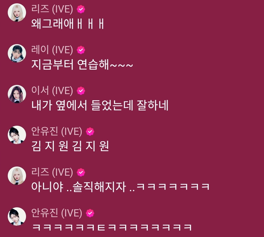Open 이서's profile picture

pyautogui.click(x=17, y=94)
